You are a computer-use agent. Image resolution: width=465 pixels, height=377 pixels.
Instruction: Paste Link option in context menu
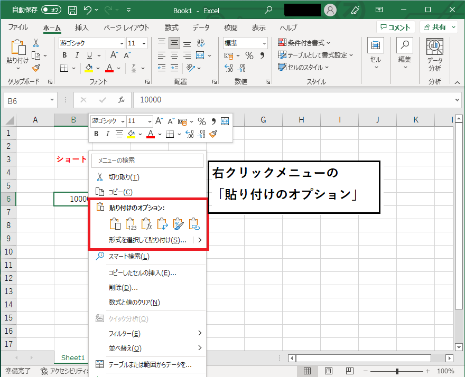point(194,224)
